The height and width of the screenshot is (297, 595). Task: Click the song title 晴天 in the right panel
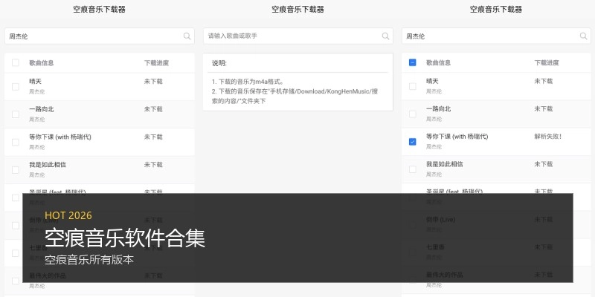[x=432, y=81]
